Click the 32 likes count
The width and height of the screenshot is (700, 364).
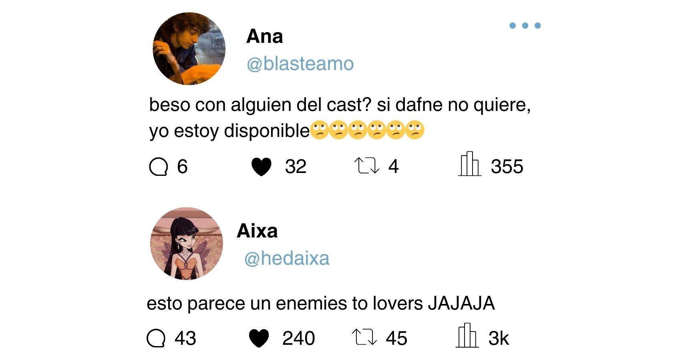pyautogui.click(x=296, y=167)
